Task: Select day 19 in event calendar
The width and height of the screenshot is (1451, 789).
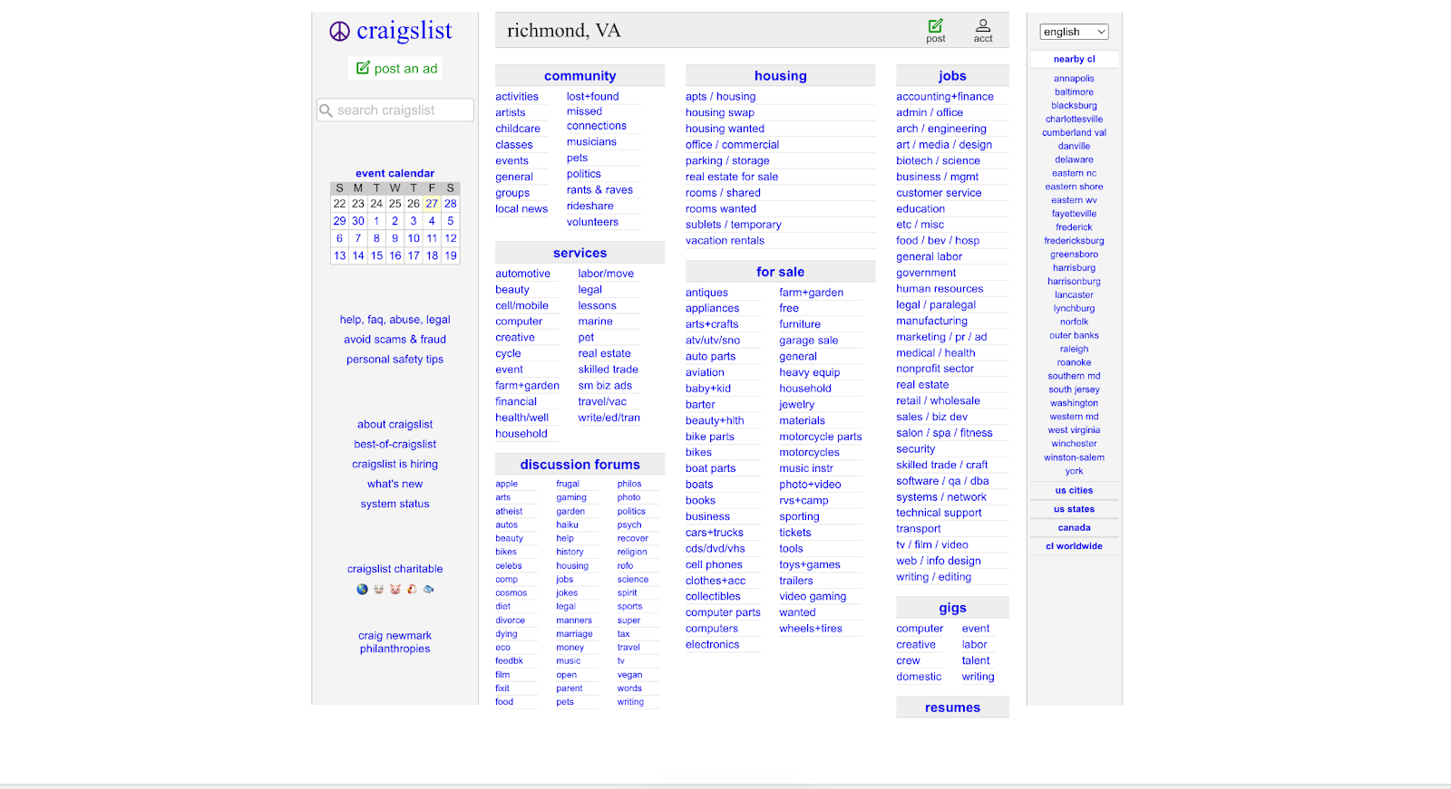Action: click(451, 255)
